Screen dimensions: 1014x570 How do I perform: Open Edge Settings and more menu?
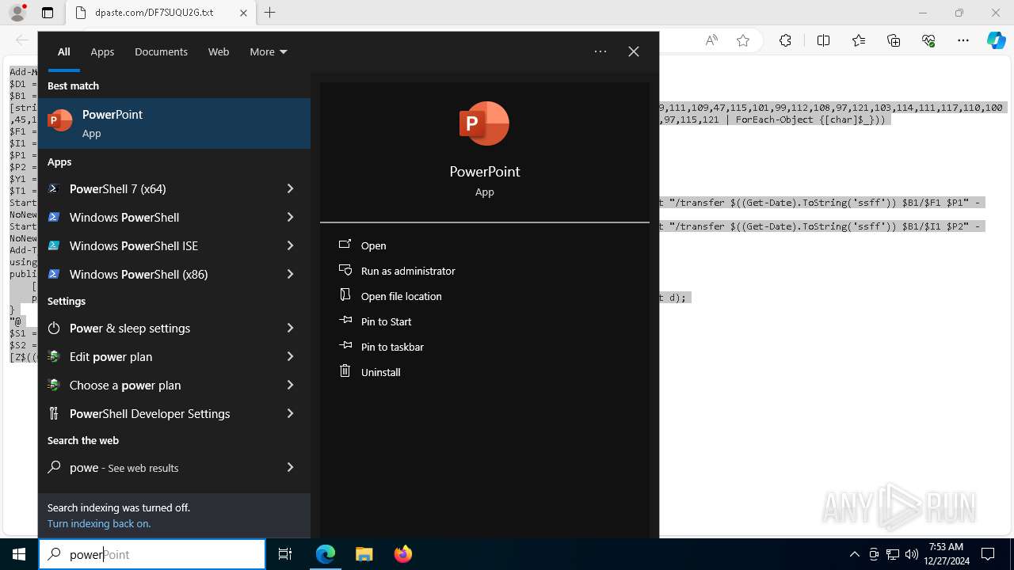click(x=963, y=40)
